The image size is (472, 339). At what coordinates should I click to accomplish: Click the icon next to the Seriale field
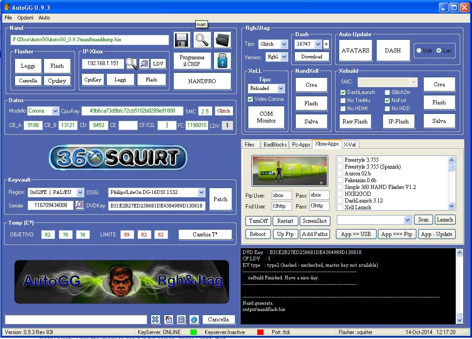point(80,205)
